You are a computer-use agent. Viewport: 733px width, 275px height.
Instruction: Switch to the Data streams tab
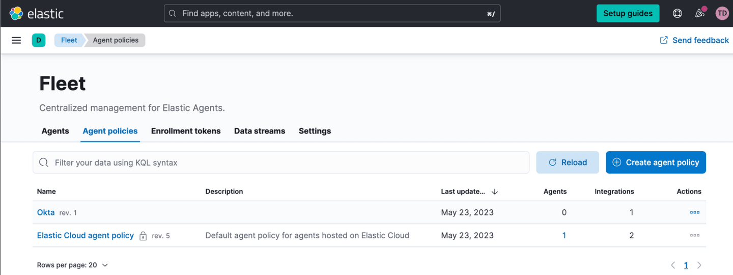(x=260, y=131)
